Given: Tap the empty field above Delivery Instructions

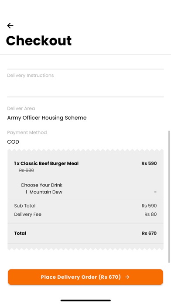Looking at the screenshot, I should (x=85, y=63).
